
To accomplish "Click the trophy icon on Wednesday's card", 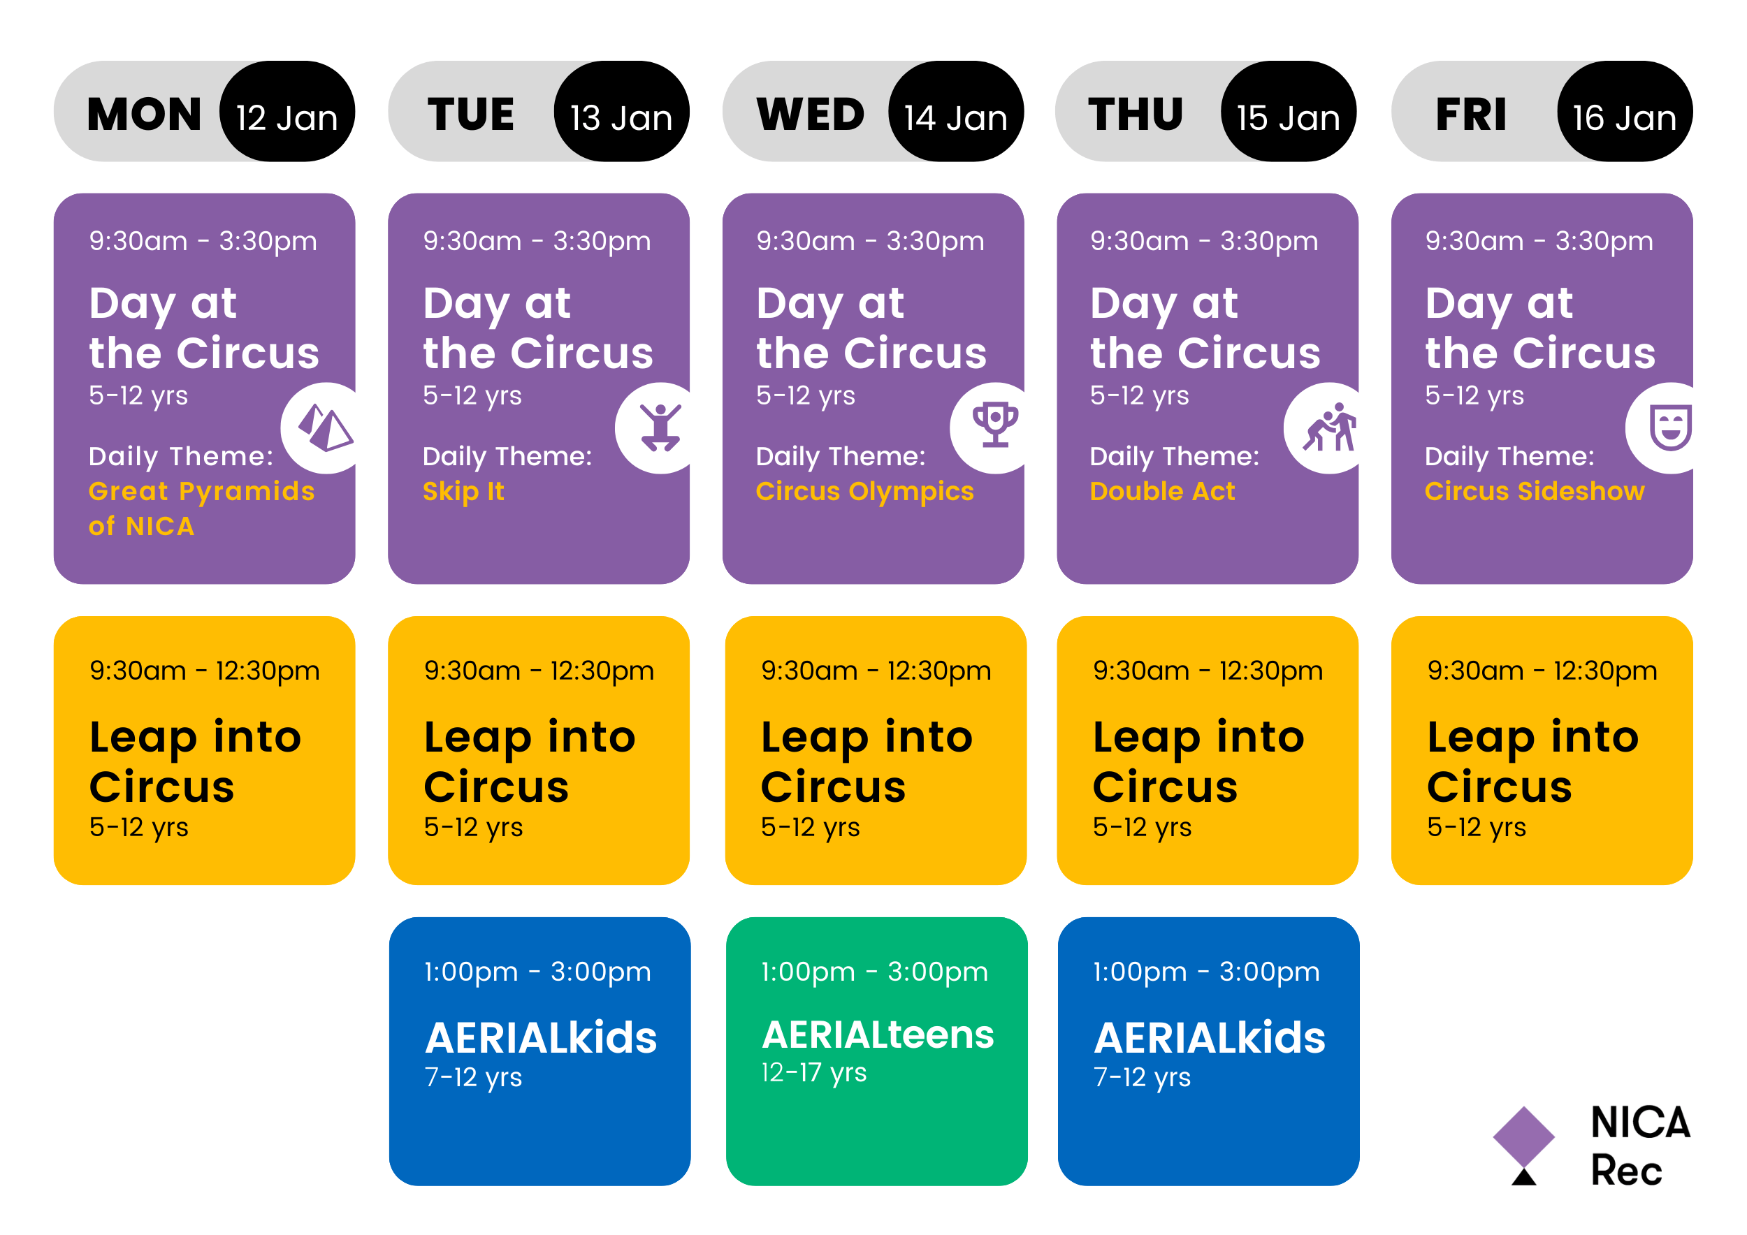I will point(994,426).
